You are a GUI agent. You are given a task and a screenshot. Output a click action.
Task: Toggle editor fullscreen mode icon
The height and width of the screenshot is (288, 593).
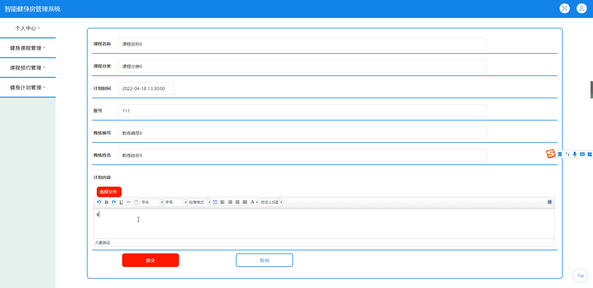click(x=550, y=202)
